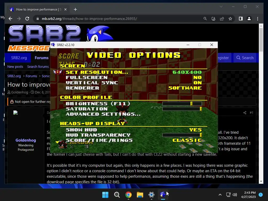Open 'Search forums' link
Viewport: 268px width, 201px height.
38,67
